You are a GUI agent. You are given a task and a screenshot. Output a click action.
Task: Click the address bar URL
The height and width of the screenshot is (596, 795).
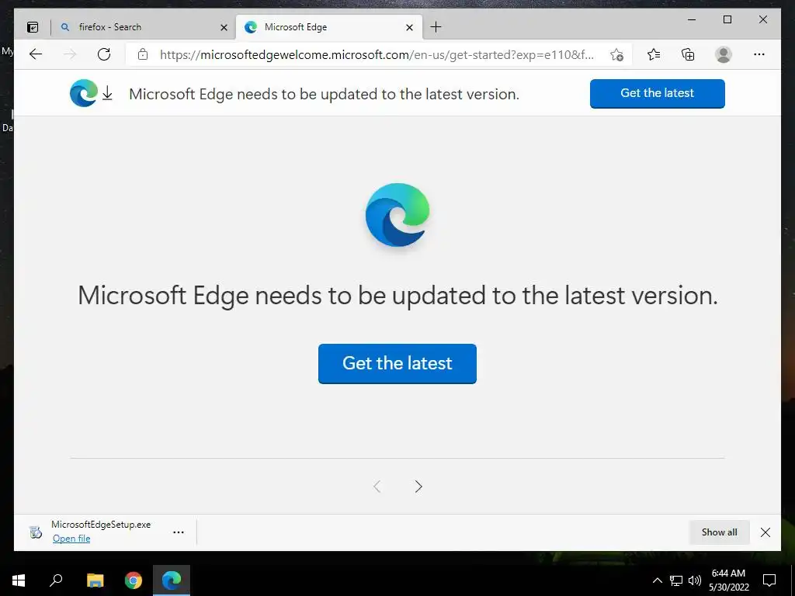coord(377,55)
